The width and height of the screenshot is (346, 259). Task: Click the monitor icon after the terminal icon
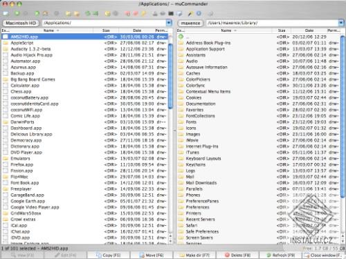[179, 14]
